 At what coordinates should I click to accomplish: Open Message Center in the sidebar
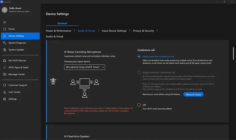(x=20, y=74)
